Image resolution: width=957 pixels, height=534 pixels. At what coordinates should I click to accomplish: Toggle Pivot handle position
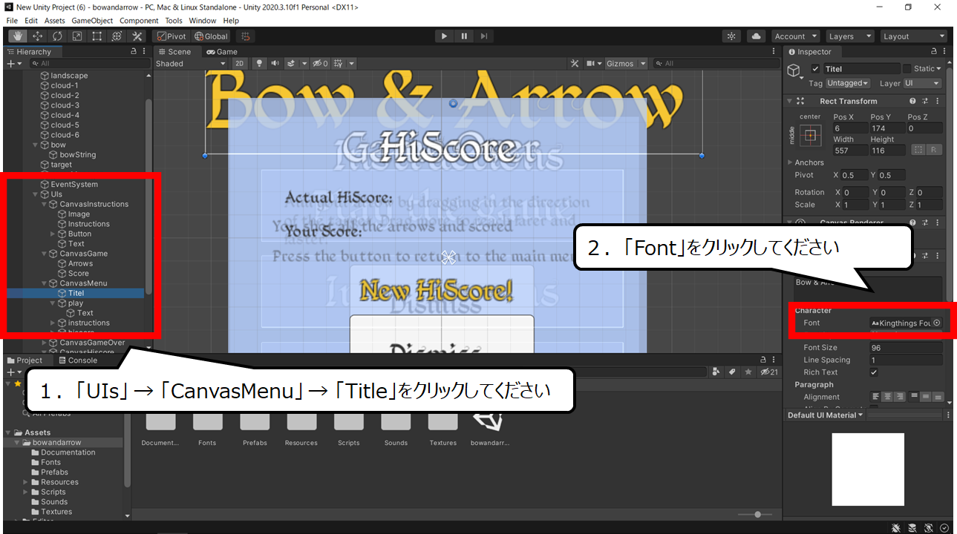tap(172, 36)
